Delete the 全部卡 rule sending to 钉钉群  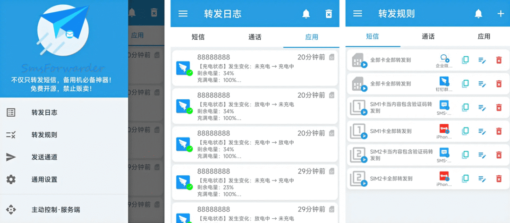[x=499, y=84]
